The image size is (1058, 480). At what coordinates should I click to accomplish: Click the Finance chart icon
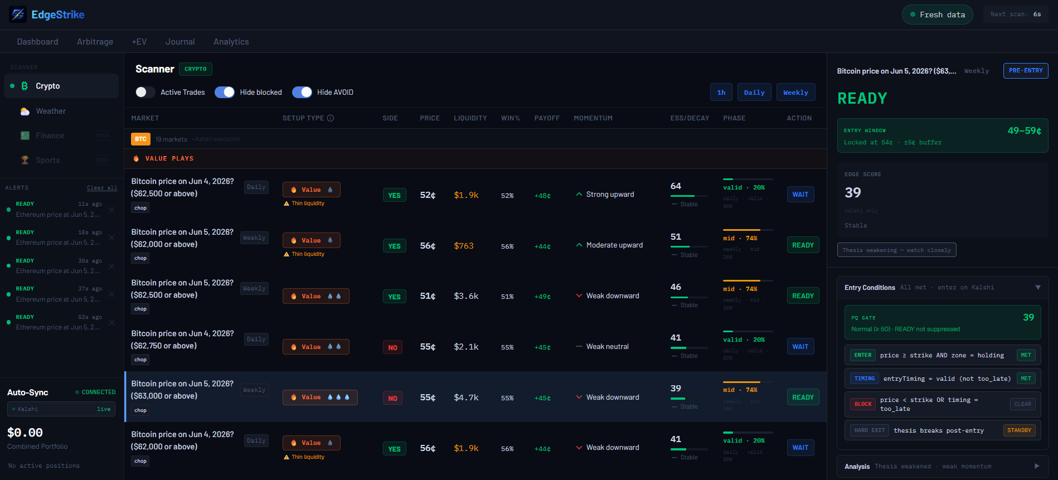point(25,135)
